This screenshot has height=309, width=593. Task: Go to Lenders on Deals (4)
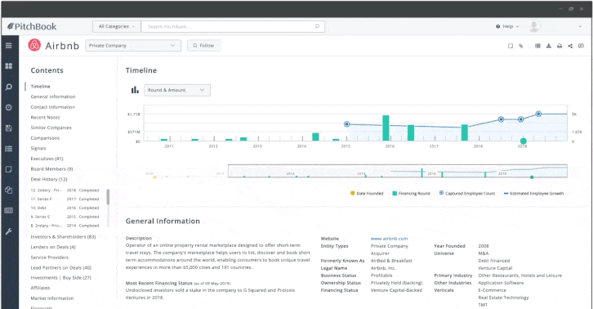tap(53, 247)
